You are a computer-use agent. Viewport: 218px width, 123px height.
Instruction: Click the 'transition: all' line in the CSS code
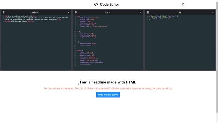click(x=94, y=26)
